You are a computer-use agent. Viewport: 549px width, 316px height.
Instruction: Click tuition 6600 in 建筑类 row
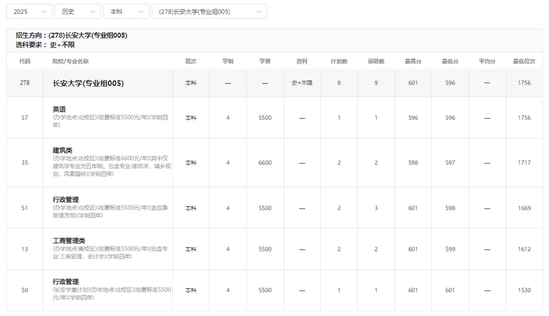tap(265, 162)
